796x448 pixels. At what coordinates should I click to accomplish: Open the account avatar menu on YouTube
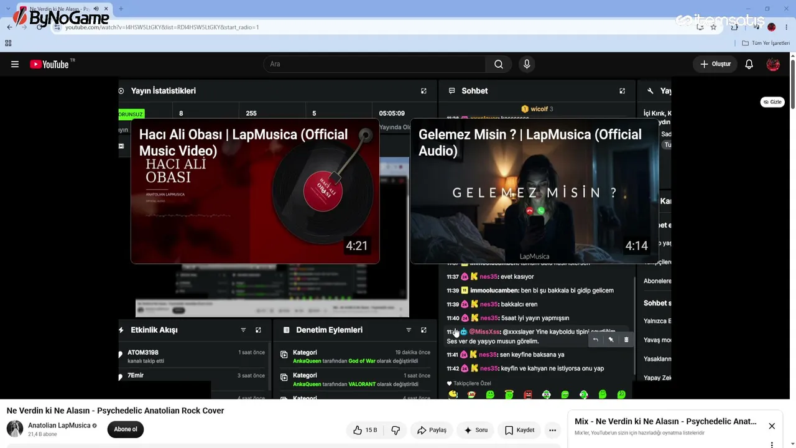pyautogui.click(x=773, y=64)
